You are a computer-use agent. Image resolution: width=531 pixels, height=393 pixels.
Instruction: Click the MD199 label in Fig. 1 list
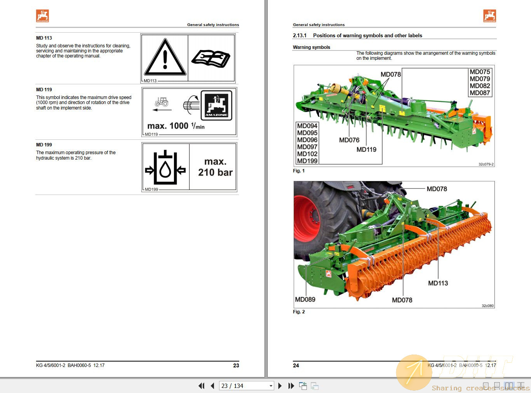[x=307, y=161]
